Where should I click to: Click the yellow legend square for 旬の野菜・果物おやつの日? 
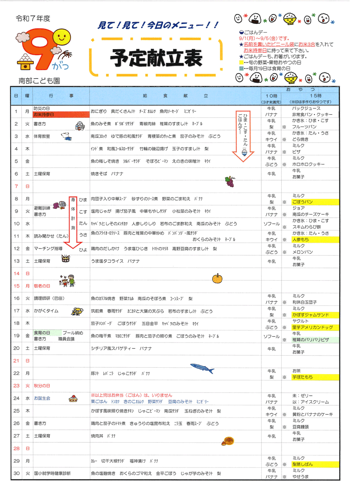point(241,63)
